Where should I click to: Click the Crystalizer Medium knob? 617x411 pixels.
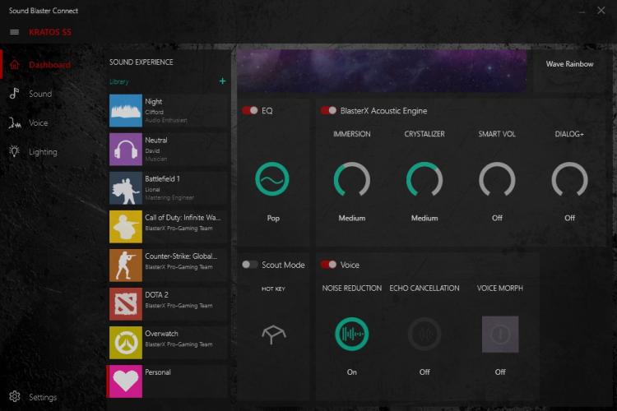point(424,179)
